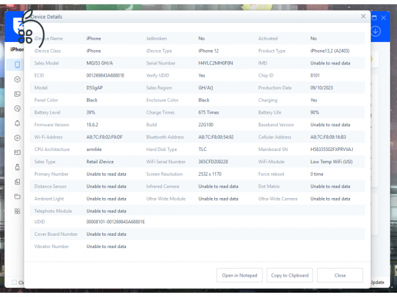This screenshot has width=397, height=297.
Task: Click the Enclosure Color label
Action: coord(163,100)
